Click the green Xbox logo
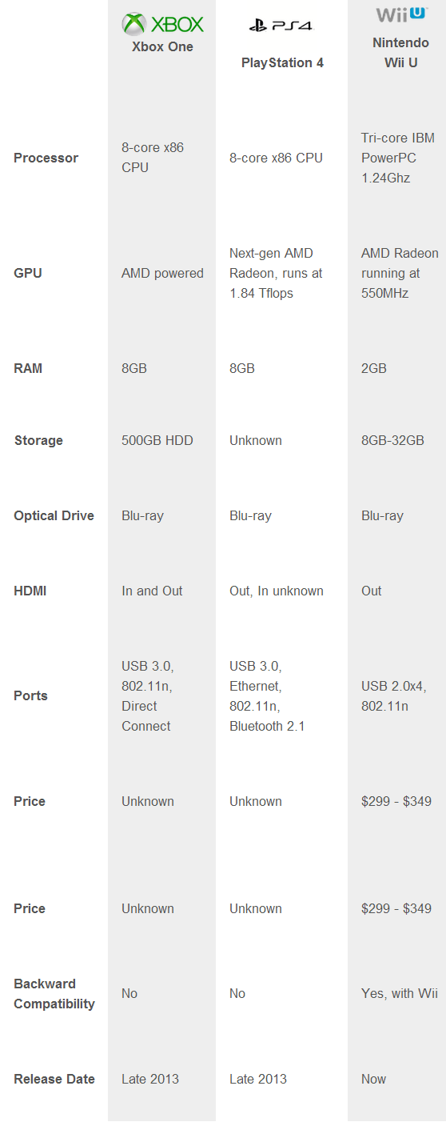446x1122 pixels. [x=162, y=24]
